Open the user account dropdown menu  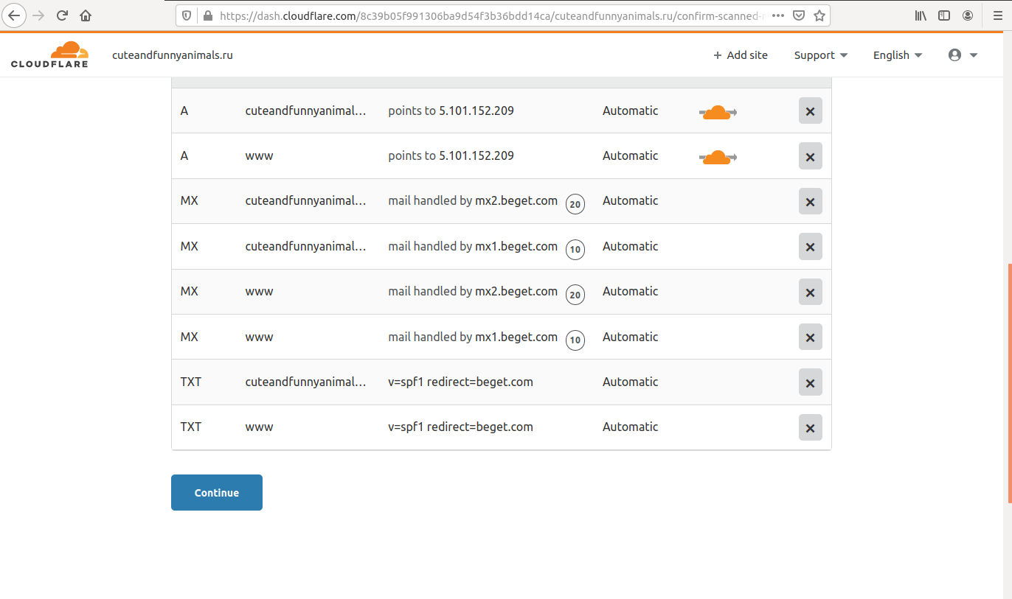pos(963,55)
